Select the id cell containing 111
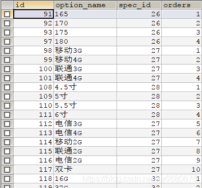The image size is (202, 188). click(34, 115)
